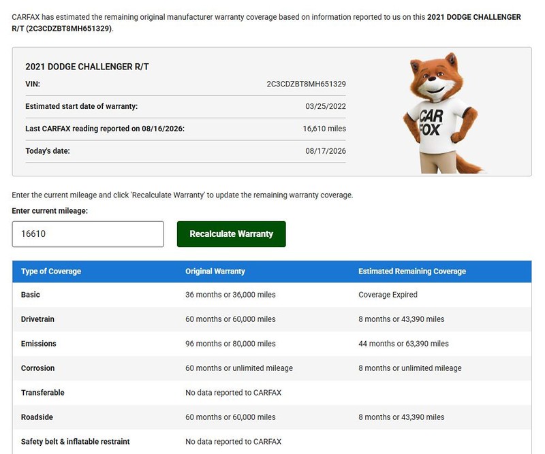Click the Drivetrain 60 months or 60,000 miles cell
Viewport: 545px width, 454px height.
230,319
